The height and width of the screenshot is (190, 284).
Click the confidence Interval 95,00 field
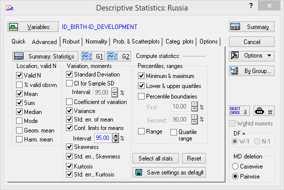[x=102, y=138]
